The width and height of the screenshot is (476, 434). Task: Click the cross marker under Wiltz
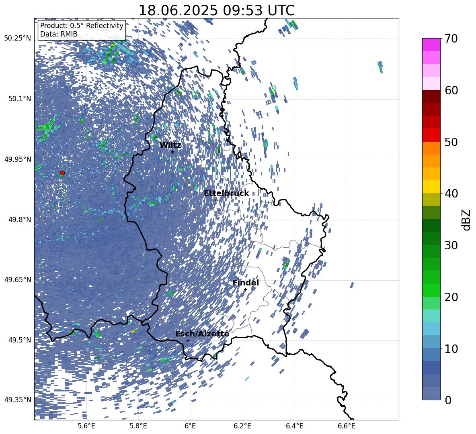(172, 152)
